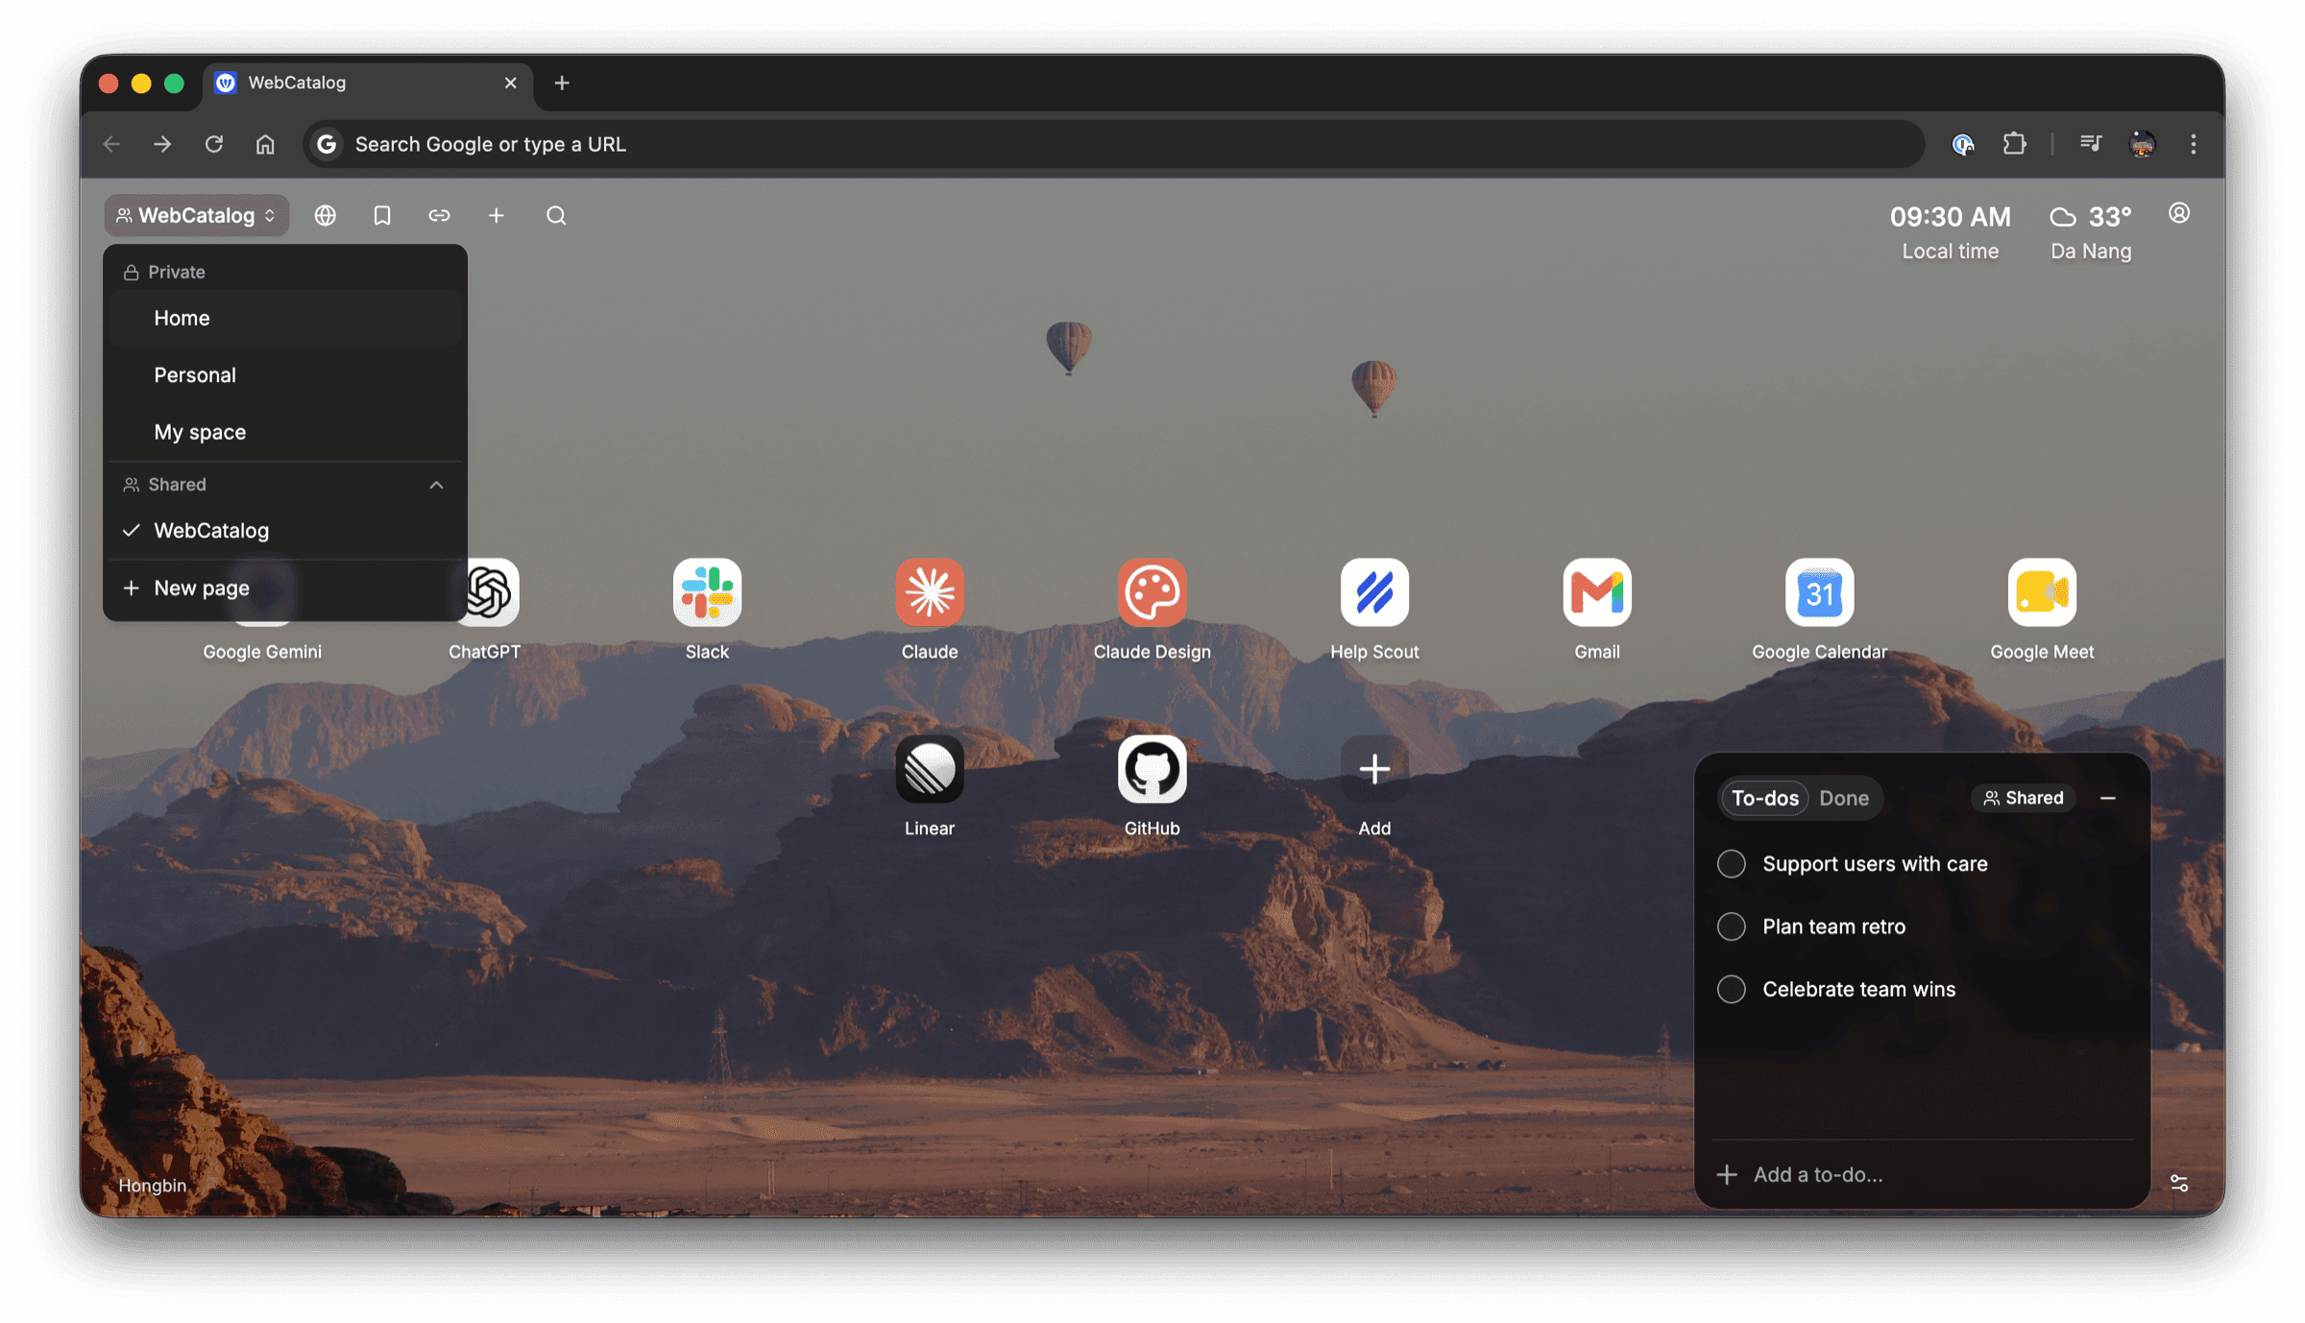The width and height of the screenshot is (2305, 1323).
Task: Switch to the Done tab
Action: 1843,798
